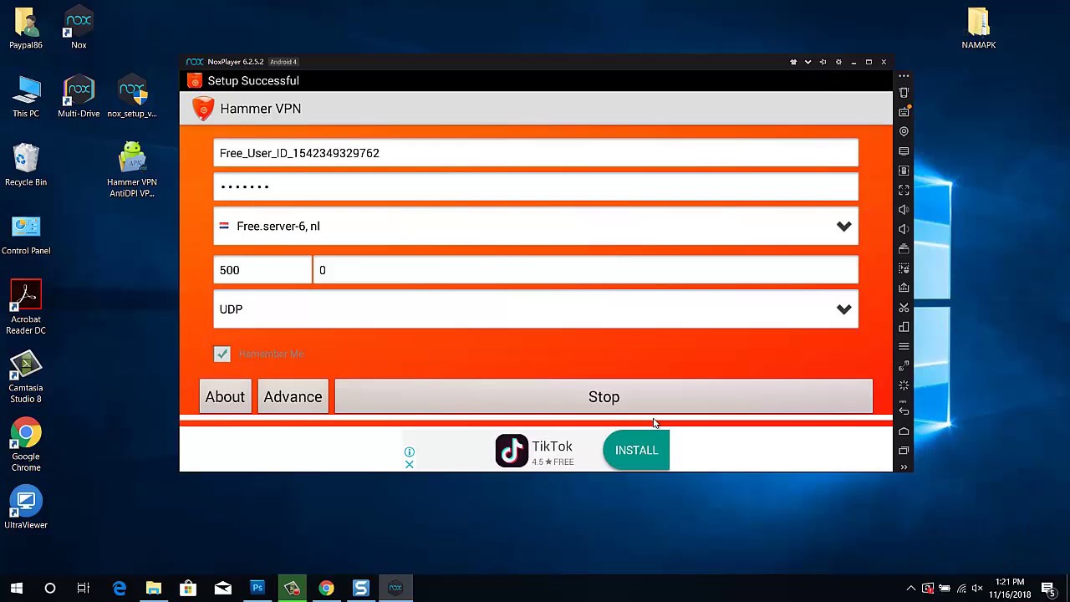
Task: Open Nox keyboard control icon
Action: click(x=904, y=112)
